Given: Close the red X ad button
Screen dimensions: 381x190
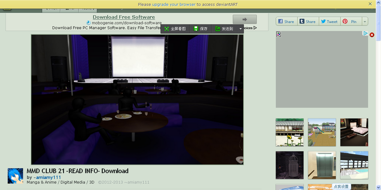Looking at the screenshot, I should pos(372,35).
